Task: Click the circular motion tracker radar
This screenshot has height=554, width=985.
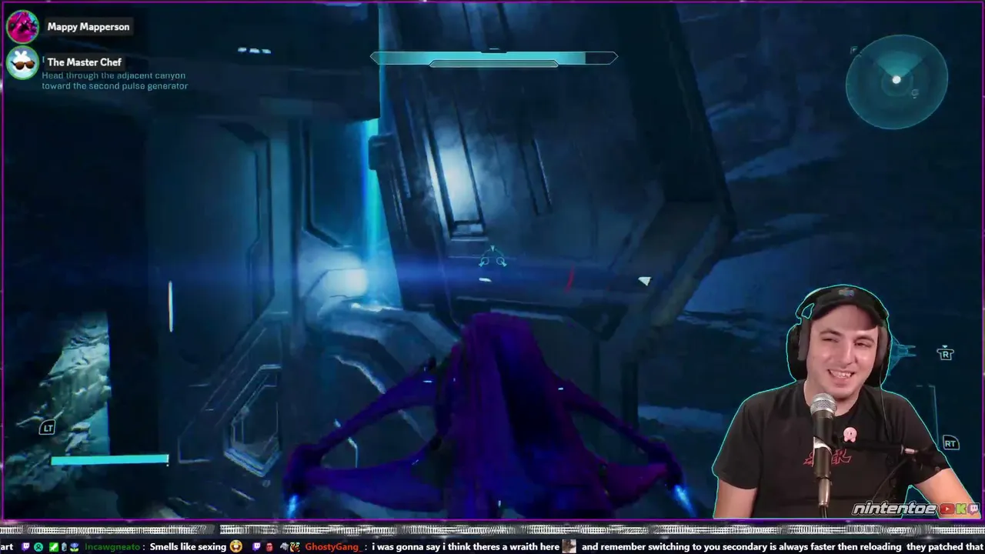Action: 897,82
